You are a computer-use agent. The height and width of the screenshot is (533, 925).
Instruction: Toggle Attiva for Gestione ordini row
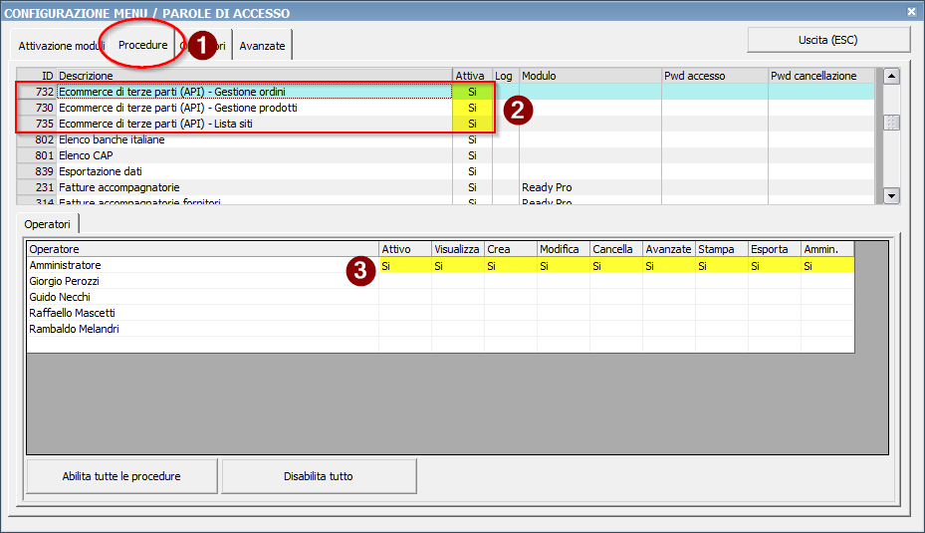tap(472, 92)
